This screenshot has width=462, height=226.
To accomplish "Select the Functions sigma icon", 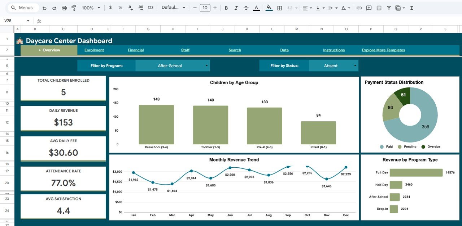I will (x=411, y=8).
